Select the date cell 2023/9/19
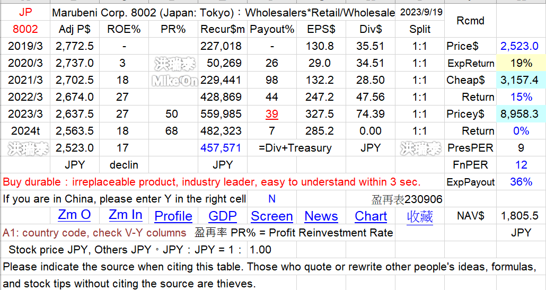This screenshot has width=546, height=290. (420, 12)
